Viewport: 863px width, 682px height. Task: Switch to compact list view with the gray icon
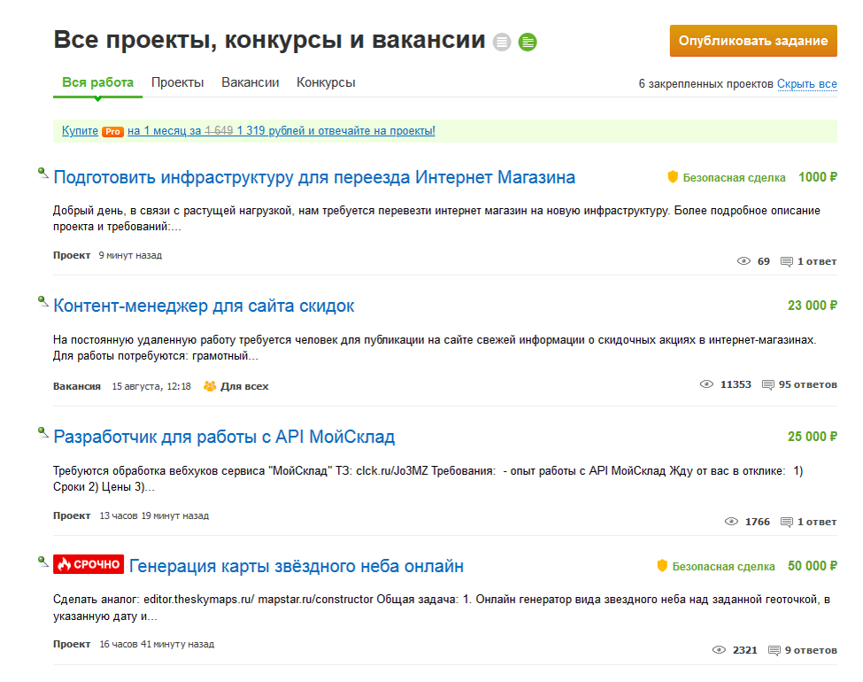(502, 41)
